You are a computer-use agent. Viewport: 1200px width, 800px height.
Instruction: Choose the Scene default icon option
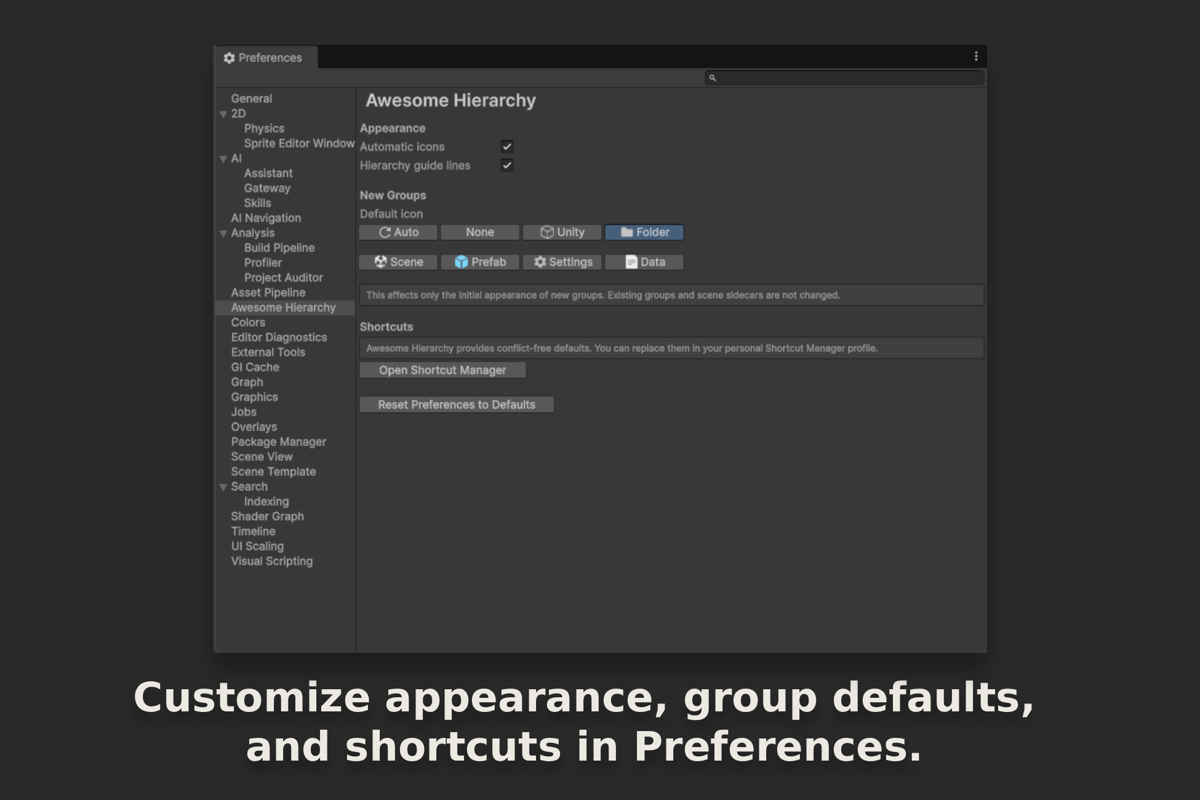click(x=398, y=262)
